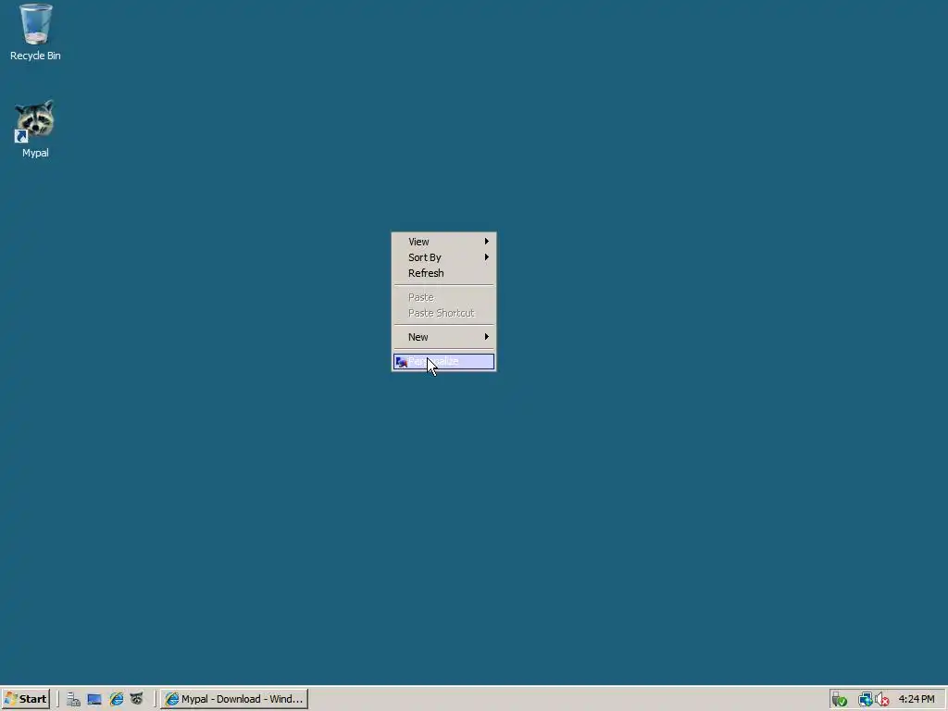
Task: Expand the View submenu
Action: (x=443, y=242)
